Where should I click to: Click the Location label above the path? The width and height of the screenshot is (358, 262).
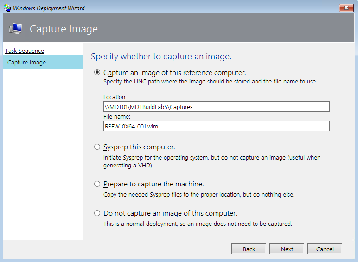(x=114, y=97)
